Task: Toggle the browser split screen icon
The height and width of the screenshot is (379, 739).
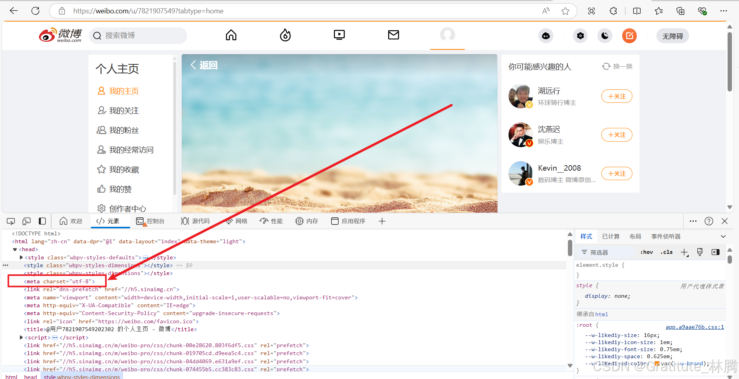Action: tap(637, 11)
